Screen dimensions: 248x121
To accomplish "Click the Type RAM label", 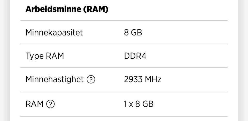I will (45, 56).
